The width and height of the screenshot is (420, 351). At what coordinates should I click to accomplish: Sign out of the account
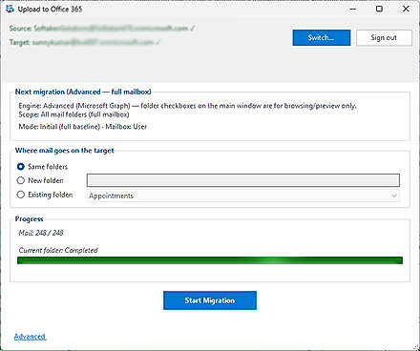pyautogui.click(x=384, y=38)
